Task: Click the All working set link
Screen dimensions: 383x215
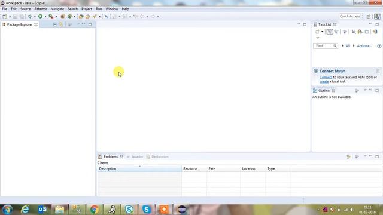Action: [348, 46]
